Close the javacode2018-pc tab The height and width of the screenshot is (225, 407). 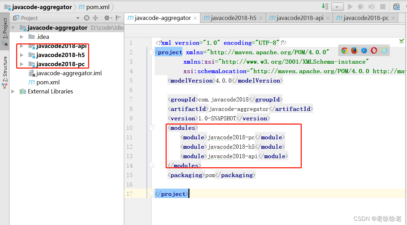tap(393, 18)
